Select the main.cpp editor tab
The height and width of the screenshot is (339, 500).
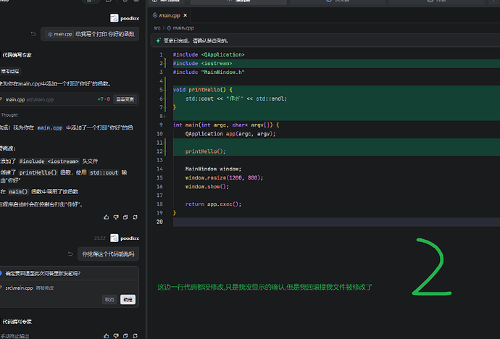[x=170, y=15]
